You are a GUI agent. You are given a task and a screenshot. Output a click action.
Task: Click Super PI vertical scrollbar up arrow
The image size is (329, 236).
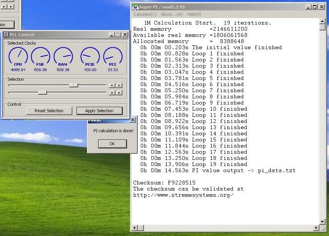(322, 21)
